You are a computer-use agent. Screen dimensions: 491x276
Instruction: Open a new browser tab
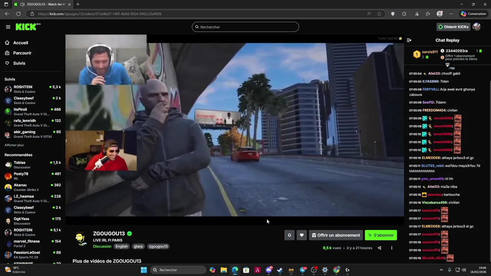(x=78, y=4)
